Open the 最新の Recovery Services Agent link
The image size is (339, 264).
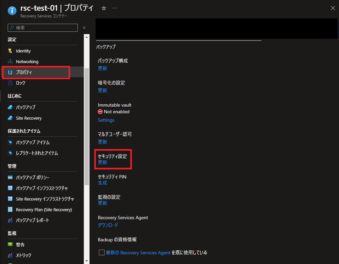pos(138,253)
